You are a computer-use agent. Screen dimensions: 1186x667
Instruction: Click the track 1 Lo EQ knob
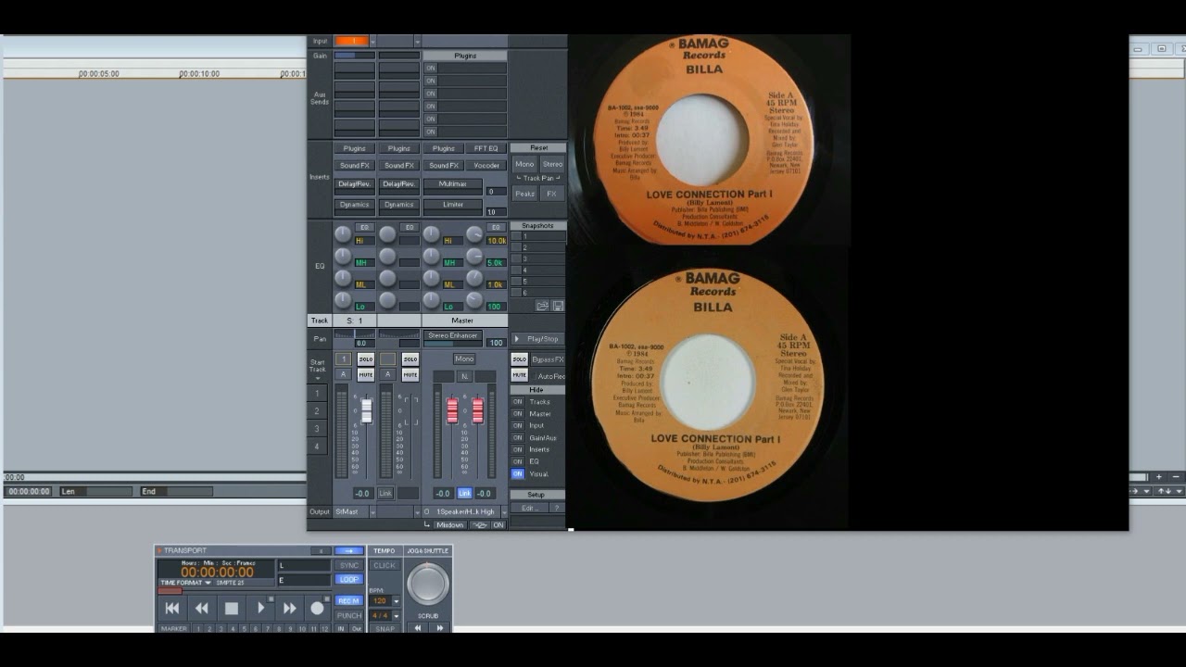(343, 300)
